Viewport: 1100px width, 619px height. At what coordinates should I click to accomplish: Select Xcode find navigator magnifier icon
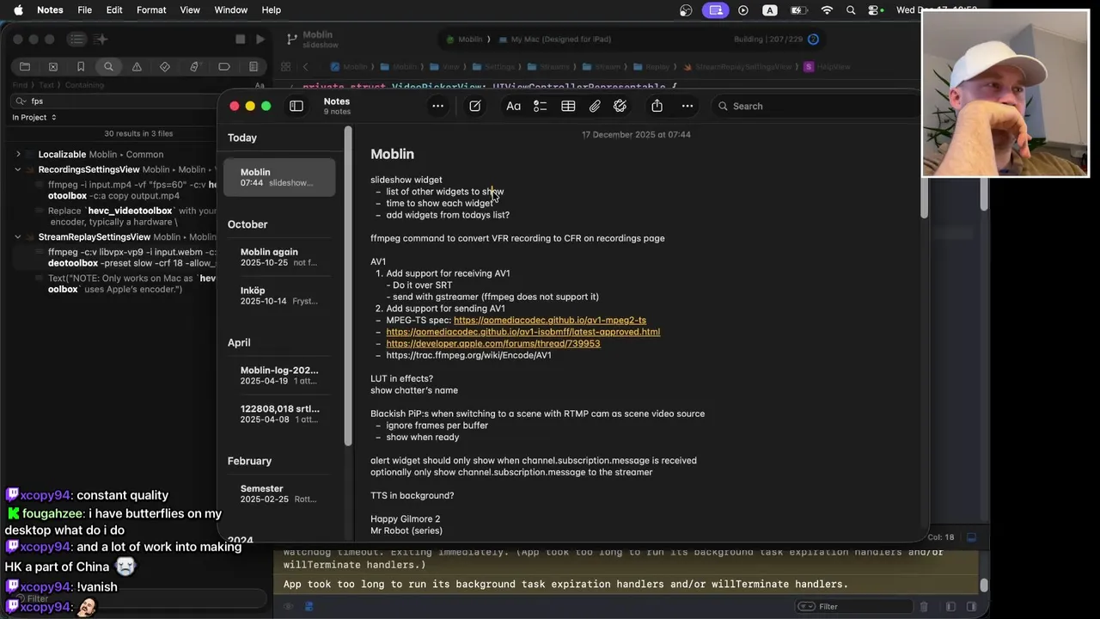tap(108, 66)
